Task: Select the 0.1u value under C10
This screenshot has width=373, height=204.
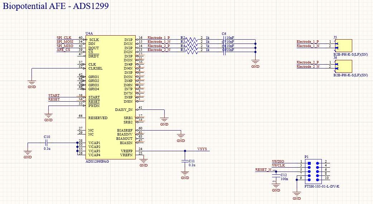Action: [x=47, y=149]
